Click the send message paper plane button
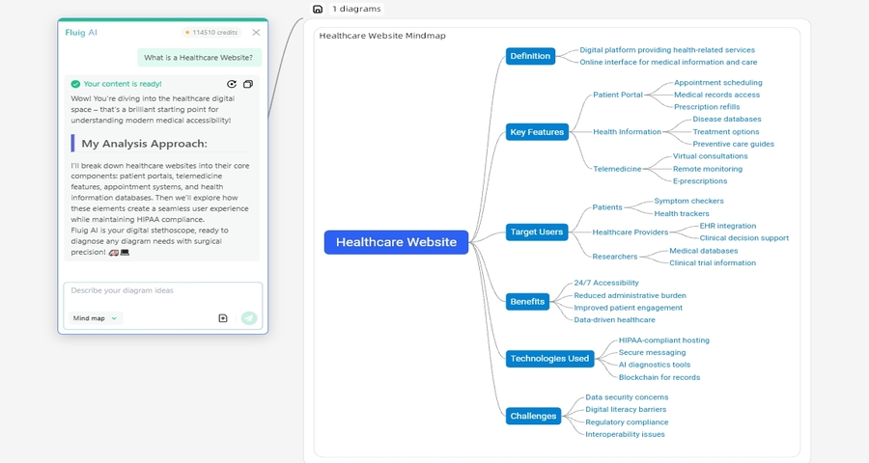Viewport: 869px width, 463px height. (249, 318)
